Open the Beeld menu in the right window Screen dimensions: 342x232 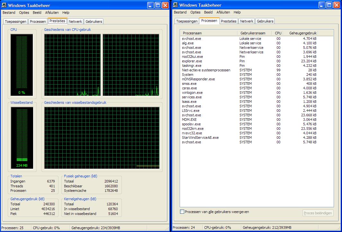(x=208, y=12)
